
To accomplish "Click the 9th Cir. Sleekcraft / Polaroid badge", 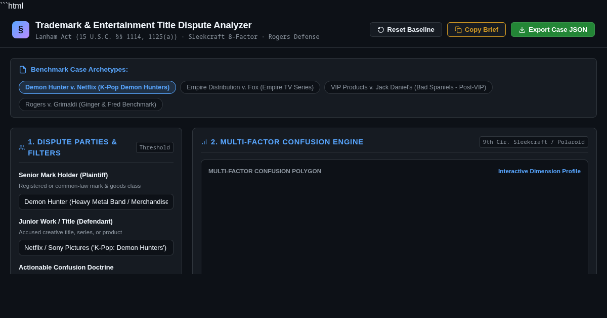I will (x=534, y=142).
